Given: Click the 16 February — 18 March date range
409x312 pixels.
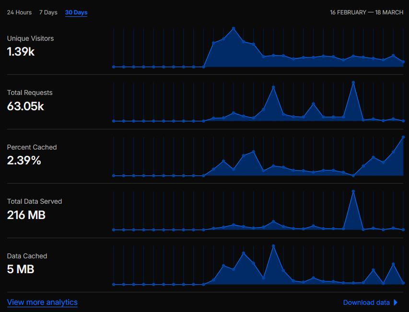Looking at the screenshot, I should [366, 12].
